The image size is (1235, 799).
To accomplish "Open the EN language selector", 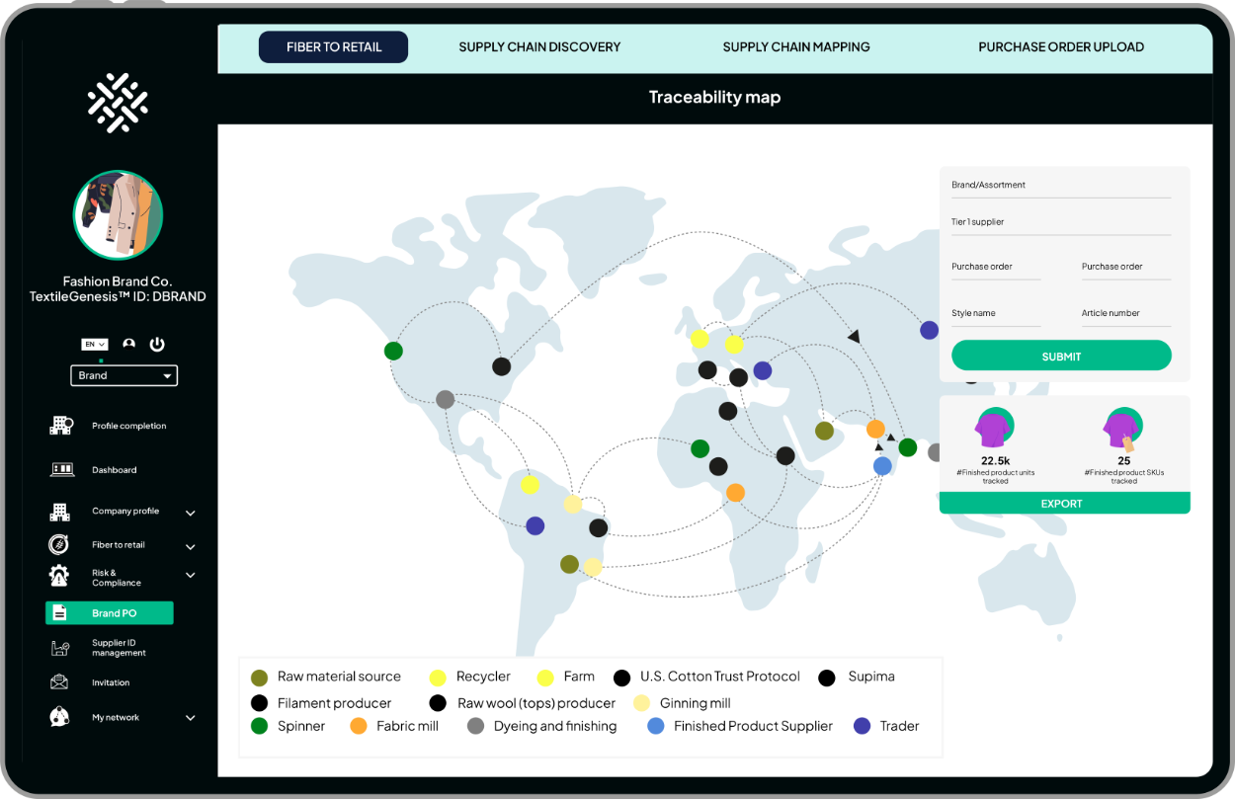I will coord(94,345).
